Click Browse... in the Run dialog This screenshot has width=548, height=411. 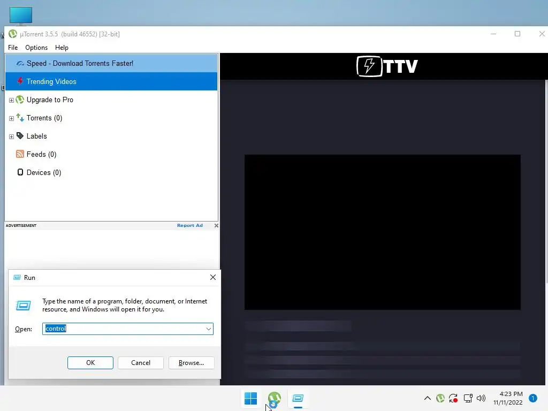pos(191,363)
